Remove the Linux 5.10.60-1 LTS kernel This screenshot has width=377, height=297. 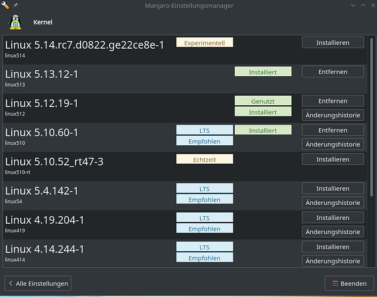tap(333, 130)
